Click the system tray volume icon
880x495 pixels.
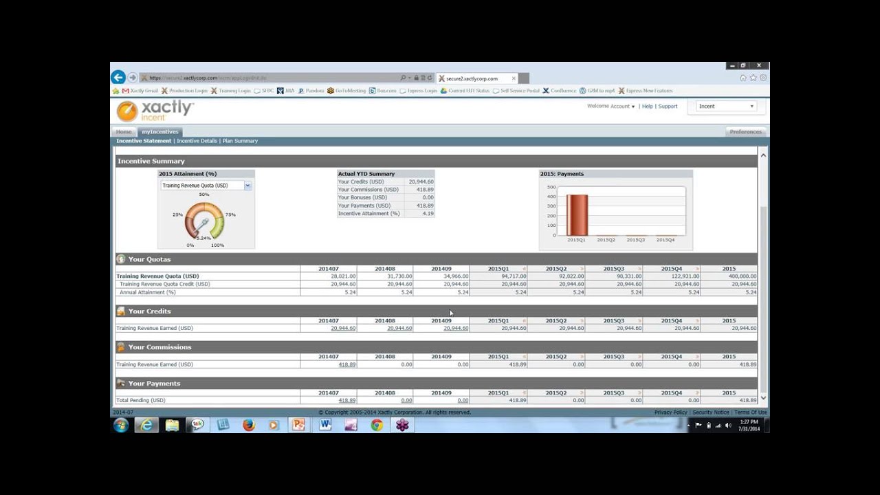click(x=728, y=425)
